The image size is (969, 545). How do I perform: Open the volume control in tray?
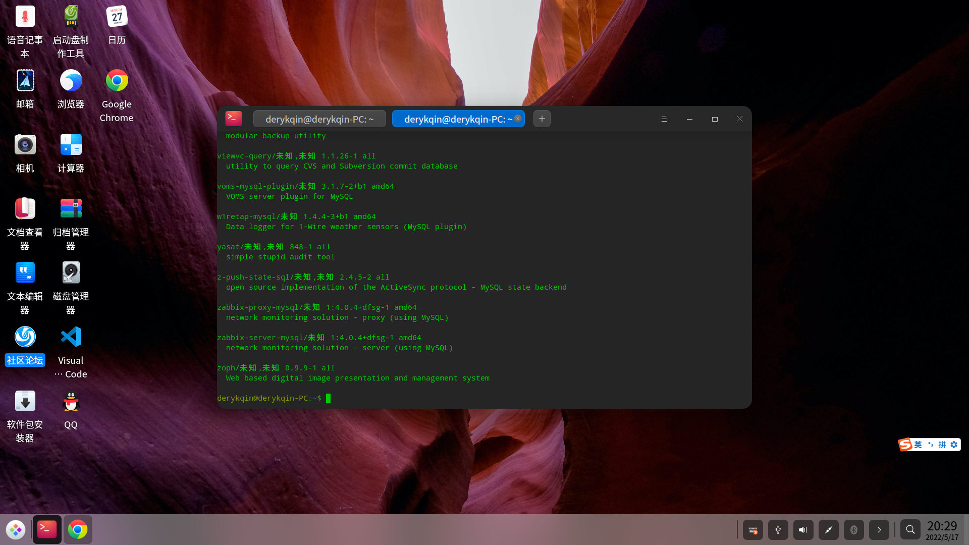(803, 530)
